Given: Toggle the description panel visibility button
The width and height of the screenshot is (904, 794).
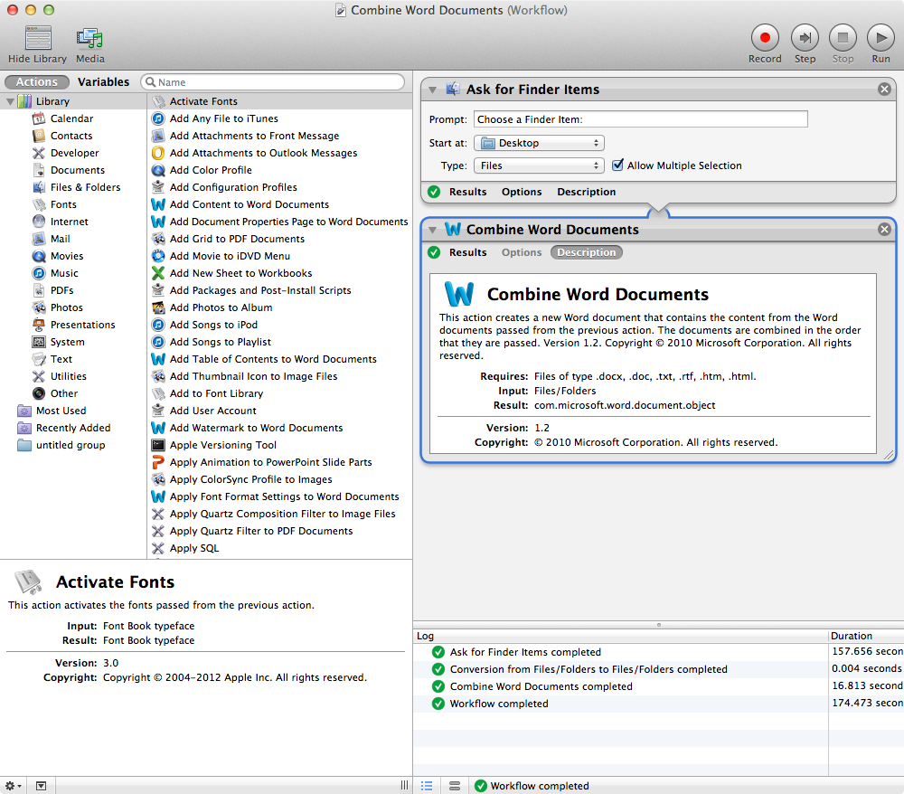Looking at the screenshot, I should [x=41, y=786].
